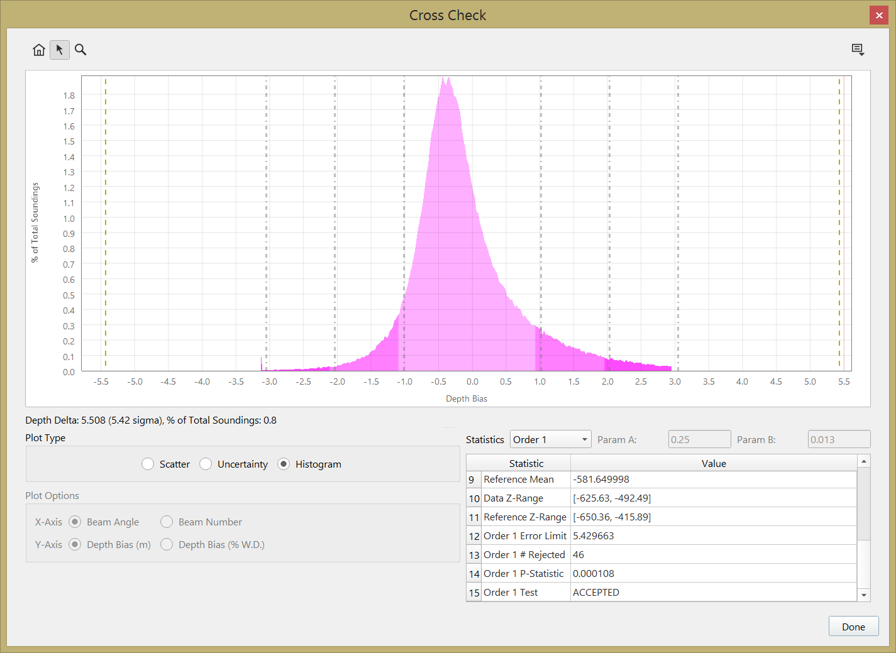
Task: Close the Cross Check dialog
Action: (878, 15)
